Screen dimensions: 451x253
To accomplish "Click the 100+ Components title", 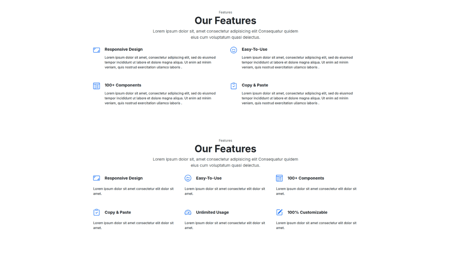I will [123, 85].
